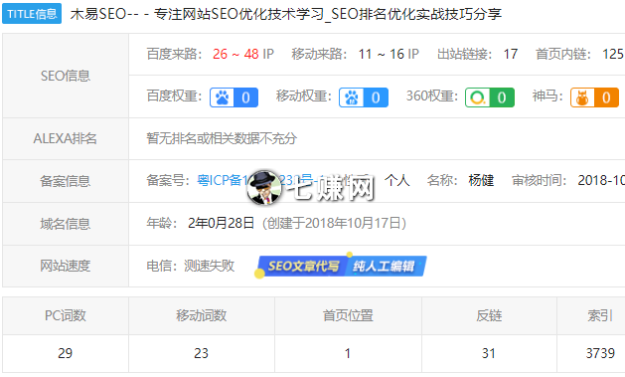
Task: Click the 暂无排名或相关数据不充分 text
Action: coord(222,138)
